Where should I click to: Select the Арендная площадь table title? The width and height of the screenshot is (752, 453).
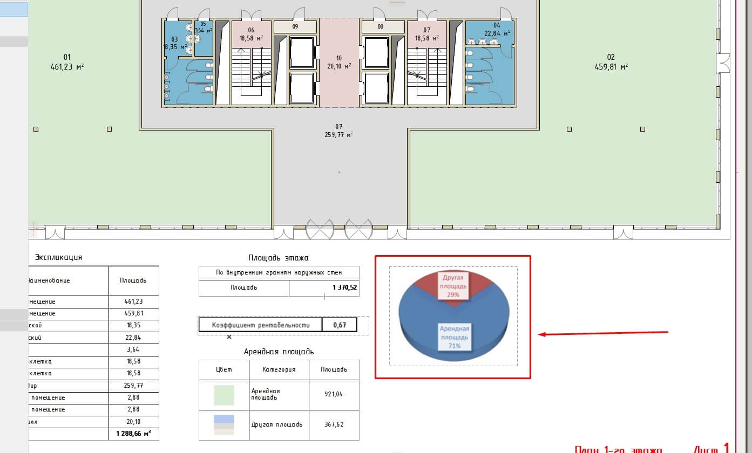tap(279, 352)
